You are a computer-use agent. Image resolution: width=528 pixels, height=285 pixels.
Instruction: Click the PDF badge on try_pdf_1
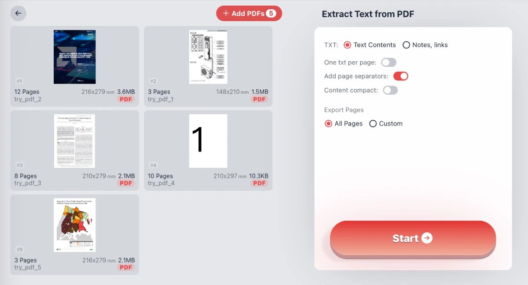pos(259,99)
